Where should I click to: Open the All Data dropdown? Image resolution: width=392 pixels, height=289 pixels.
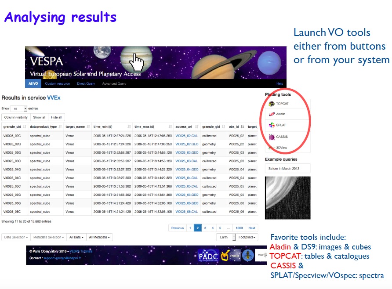[76, 237]
